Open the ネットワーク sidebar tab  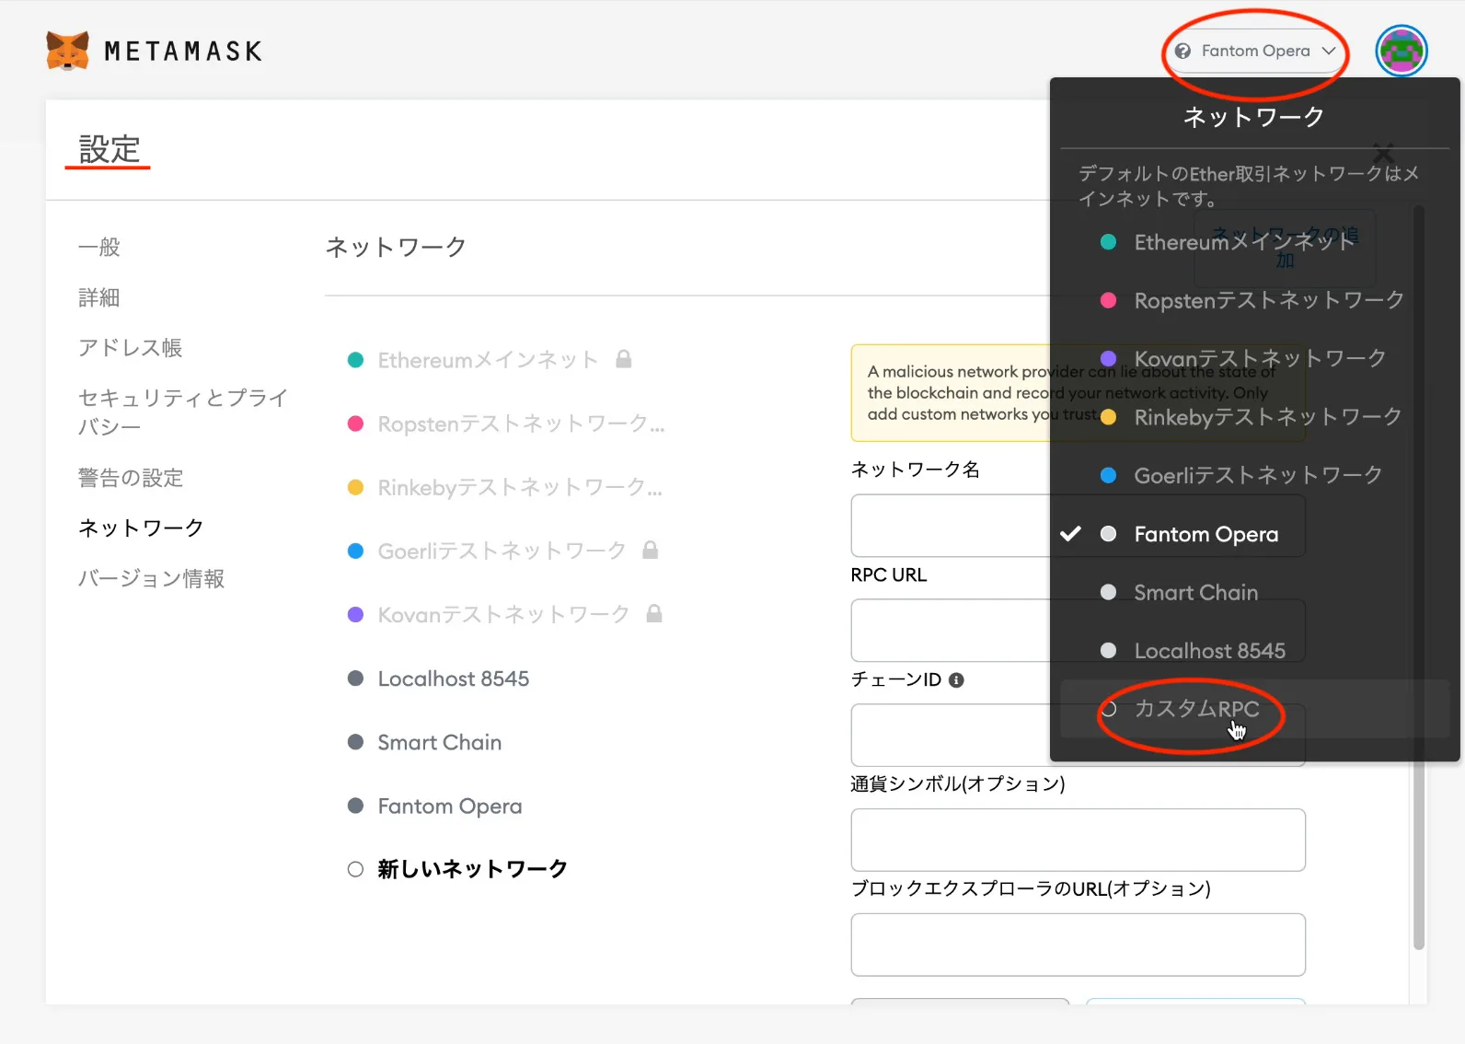(x=141, y=528)
